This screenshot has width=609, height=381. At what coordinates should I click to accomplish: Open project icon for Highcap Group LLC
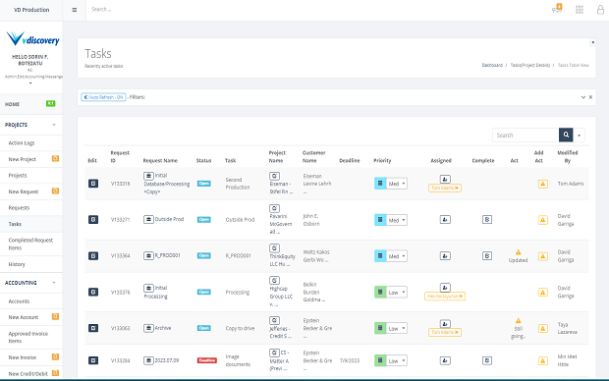[274, 281]
